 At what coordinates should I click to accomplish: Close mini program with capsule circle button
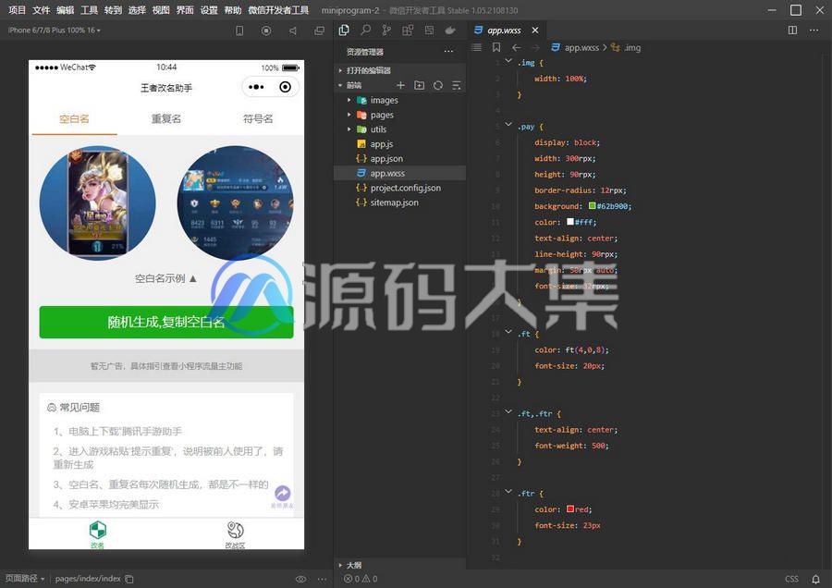click(x=285, y=87)
